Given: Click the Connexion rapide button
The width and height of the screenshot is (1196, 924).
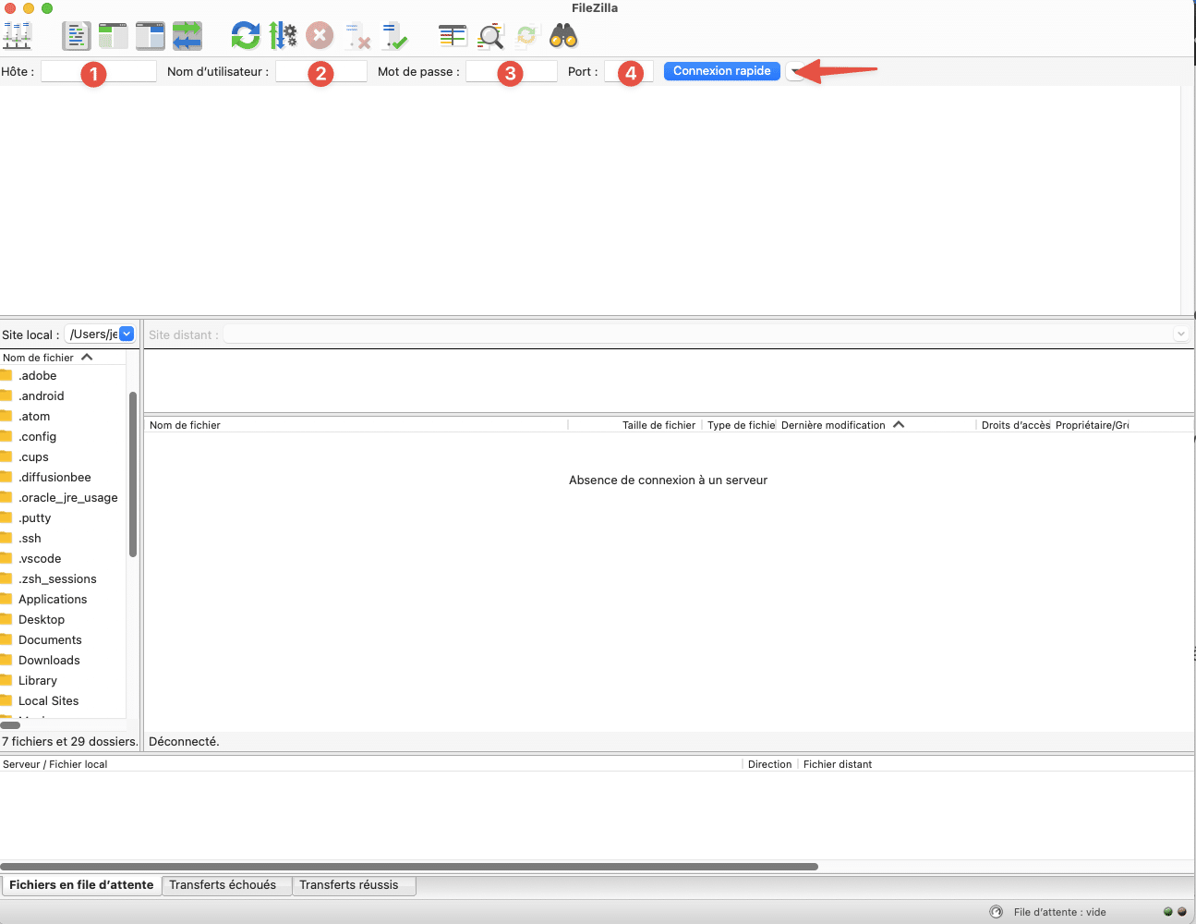Looking at the screenshot, I should coord(722,71).
